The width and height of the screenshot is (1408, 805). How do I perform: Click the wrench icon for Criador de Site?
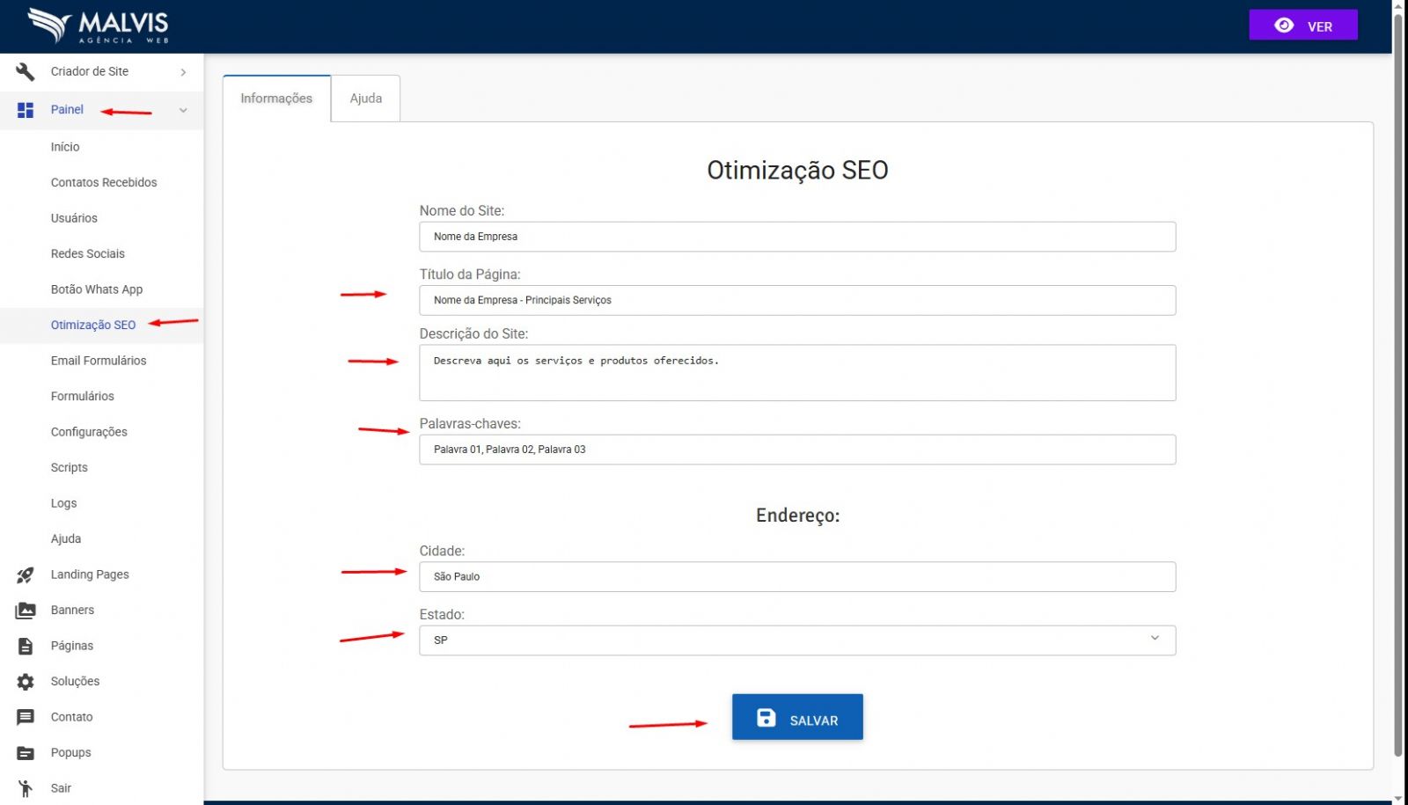25,71
